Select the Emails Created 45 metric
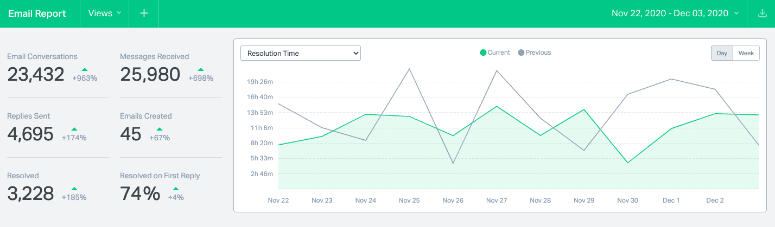775x227 pixels. [x=145, y=127]
